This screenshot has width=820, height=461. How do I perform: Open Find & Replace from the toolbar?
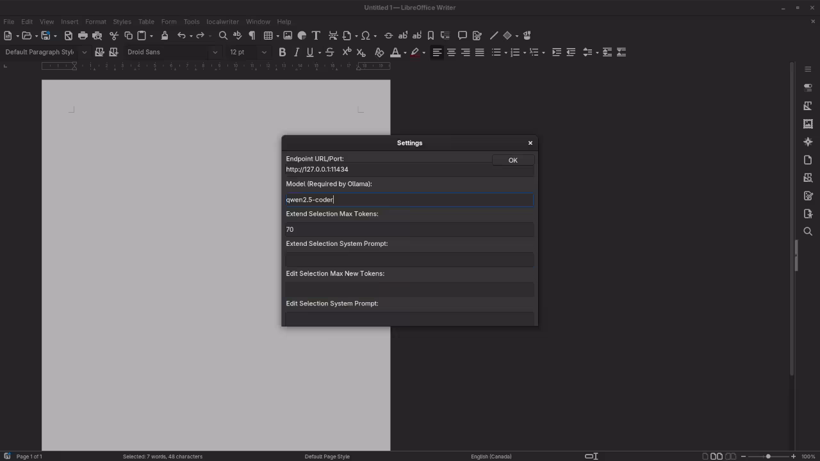(x=223, y=35)
